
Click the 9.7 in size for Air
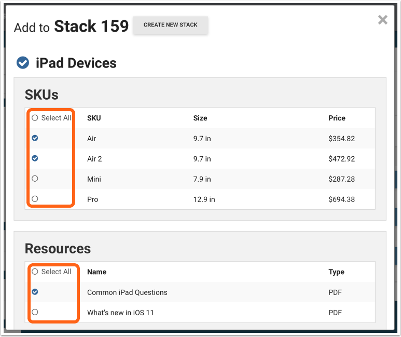(x=202, y=139)
